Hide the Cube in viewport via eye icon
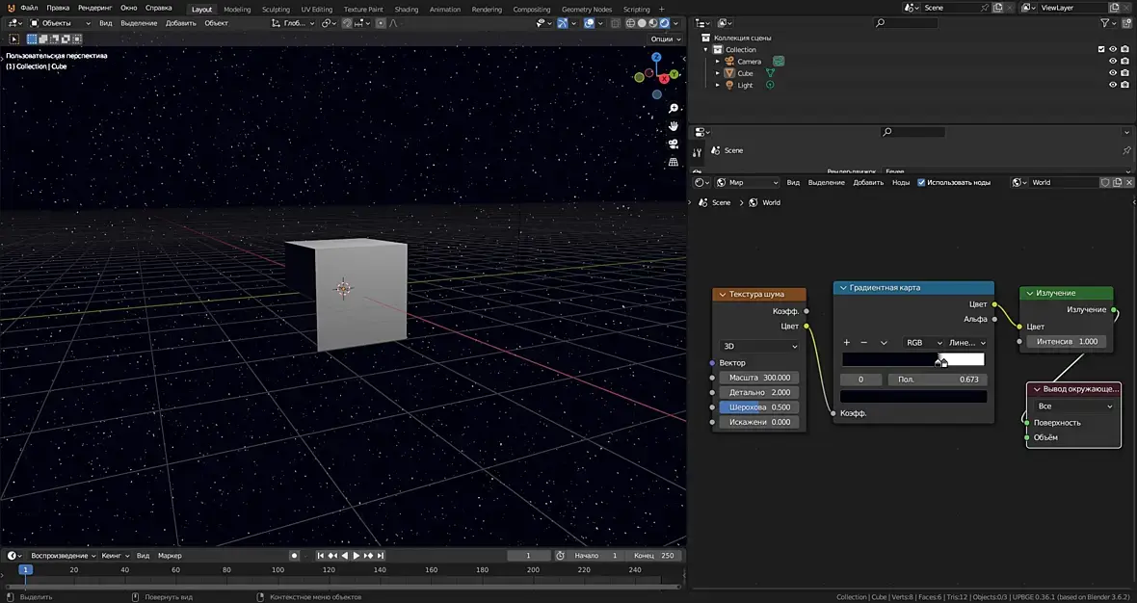Image resolution: width=1137 pixels, height=603 pixels. click(1112, 73)
